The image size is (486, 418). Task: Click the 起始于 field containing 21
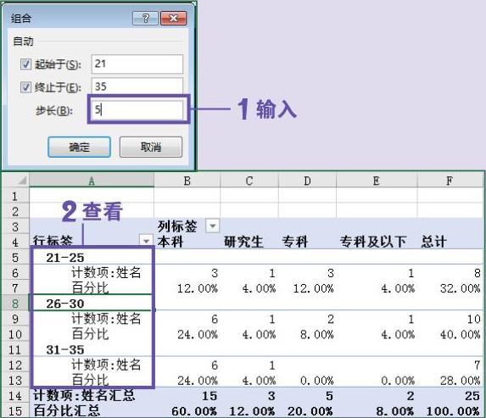coord(137,64)
